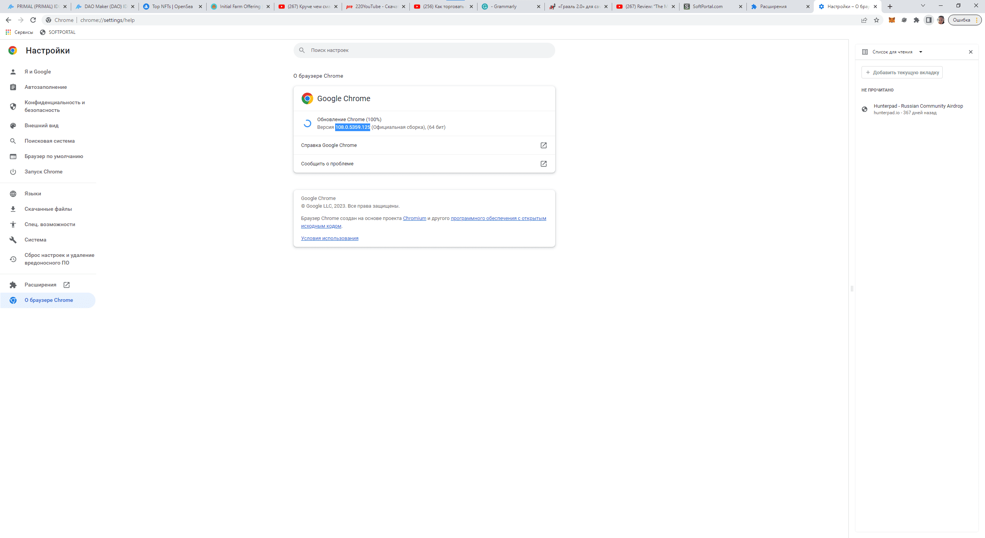Close the reading list side panel
Screen dimensions: 985x538
coord(971,52)
